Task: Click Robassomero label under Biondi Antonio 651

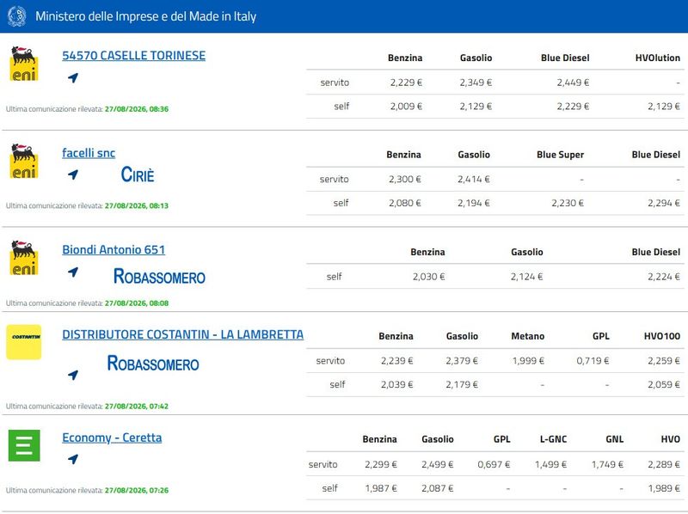Action: click(159, 276)
